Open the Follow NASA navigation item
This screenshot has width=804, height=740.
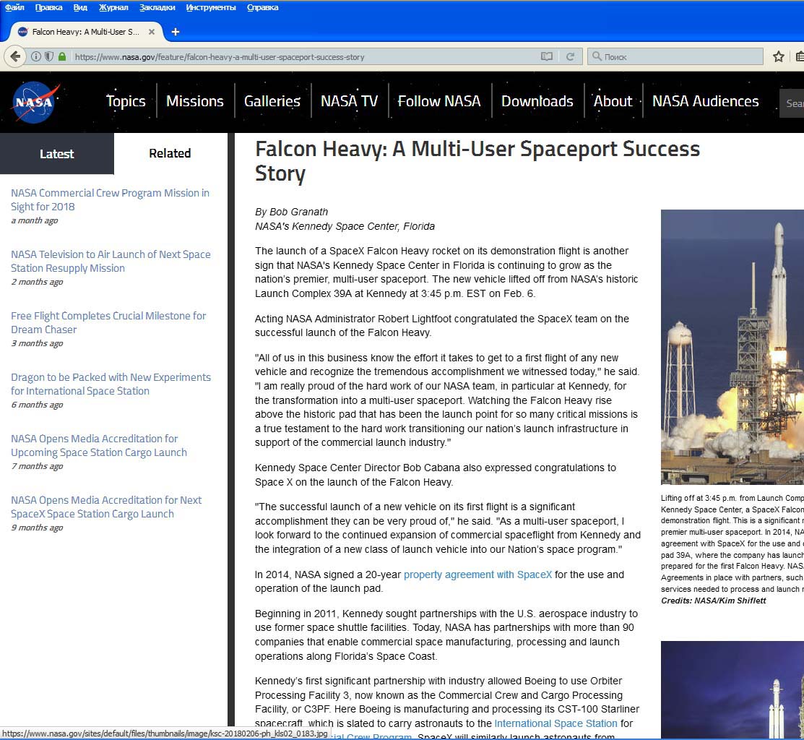[439, 101]
